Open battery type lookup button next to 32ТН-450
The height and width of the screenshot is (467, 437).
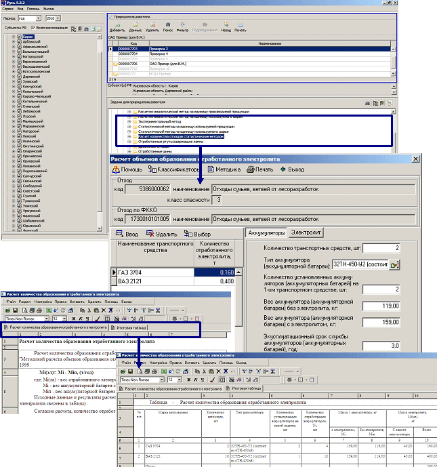[394, 264]
